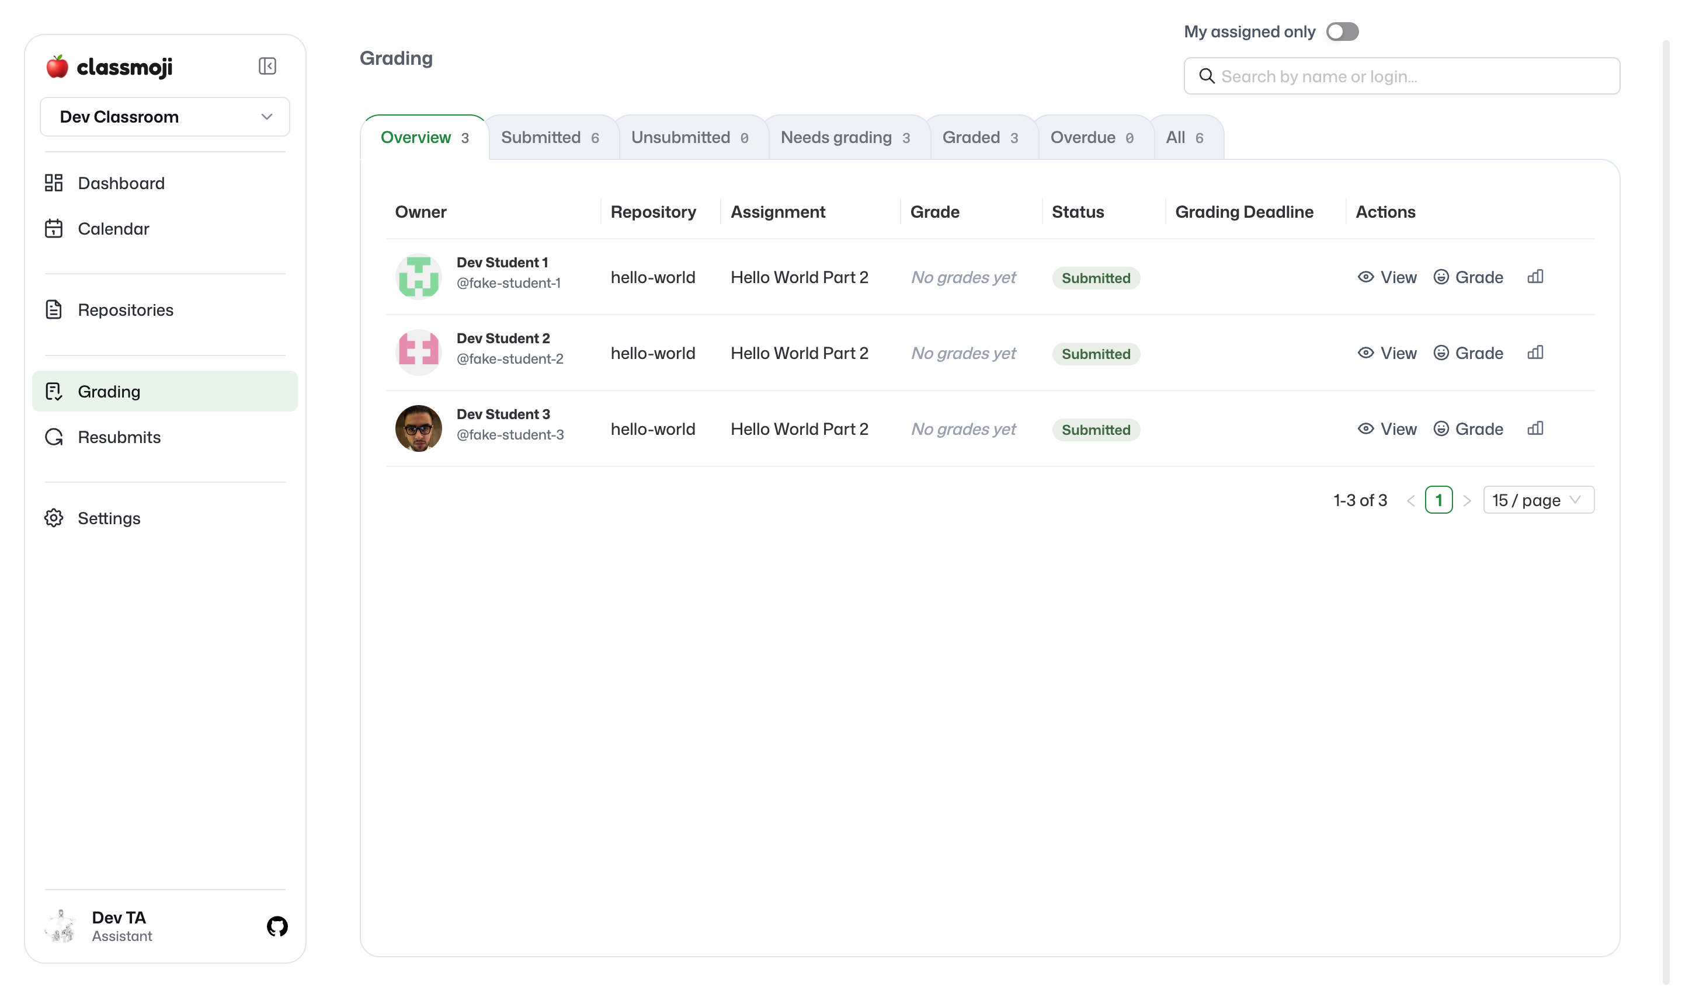1682x997 pixels.
Task: Click the classmoji apple logo
Action: pyautogui.click(x=57, y=67)
